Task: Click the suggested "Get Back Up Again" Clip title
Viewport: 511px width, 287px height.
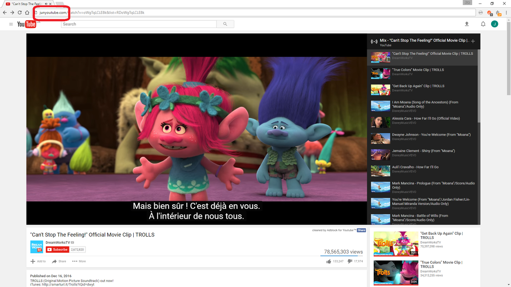Action: (x=441, y=236)
